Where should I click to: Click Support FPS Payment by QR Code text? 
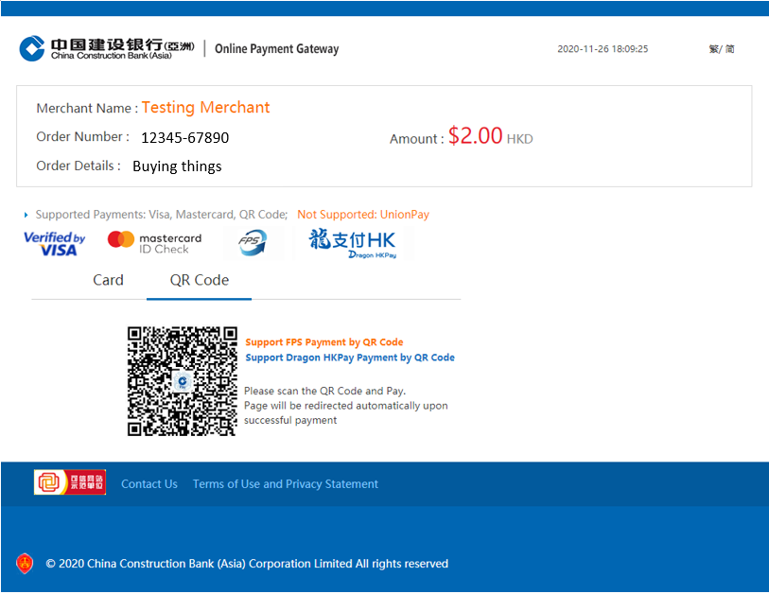[324, 342]
